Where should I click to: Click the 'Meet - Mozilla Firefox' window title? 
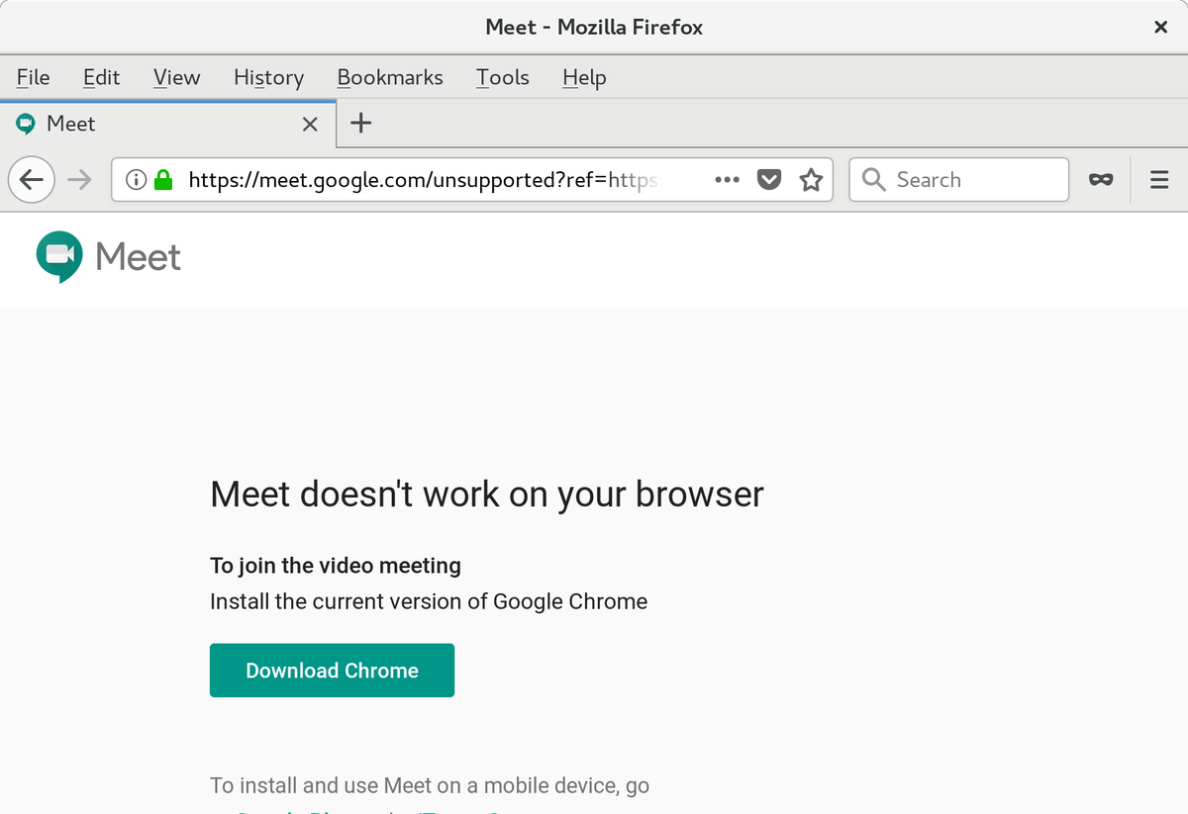point(594,28)
